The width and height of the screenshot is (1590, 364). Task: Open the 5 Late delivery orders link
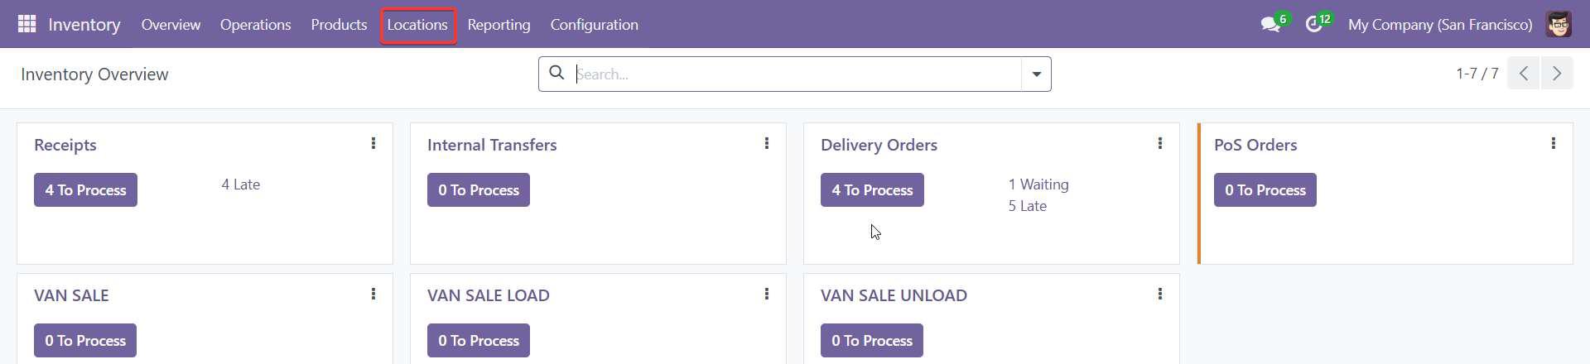(1027, 206)
